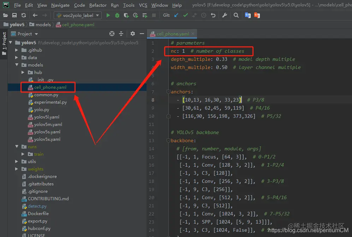This screenshot has height=237, width=352.
Task: Open the Tools menu
Action: coord(129,5)
